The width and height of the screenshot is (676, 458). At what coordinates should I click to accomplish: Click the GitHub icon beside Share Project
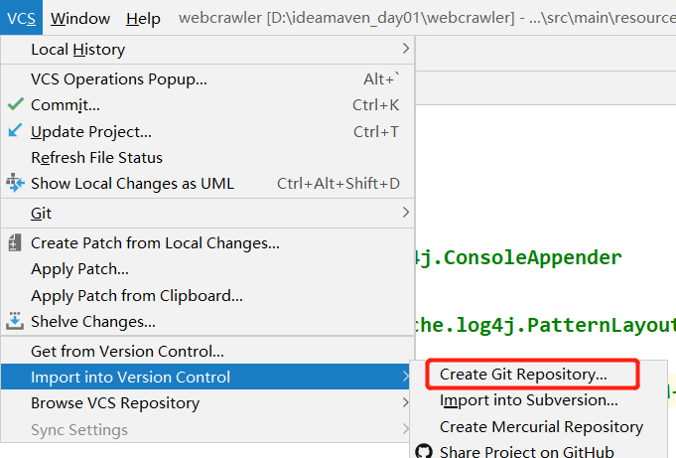tap(424, 452)
